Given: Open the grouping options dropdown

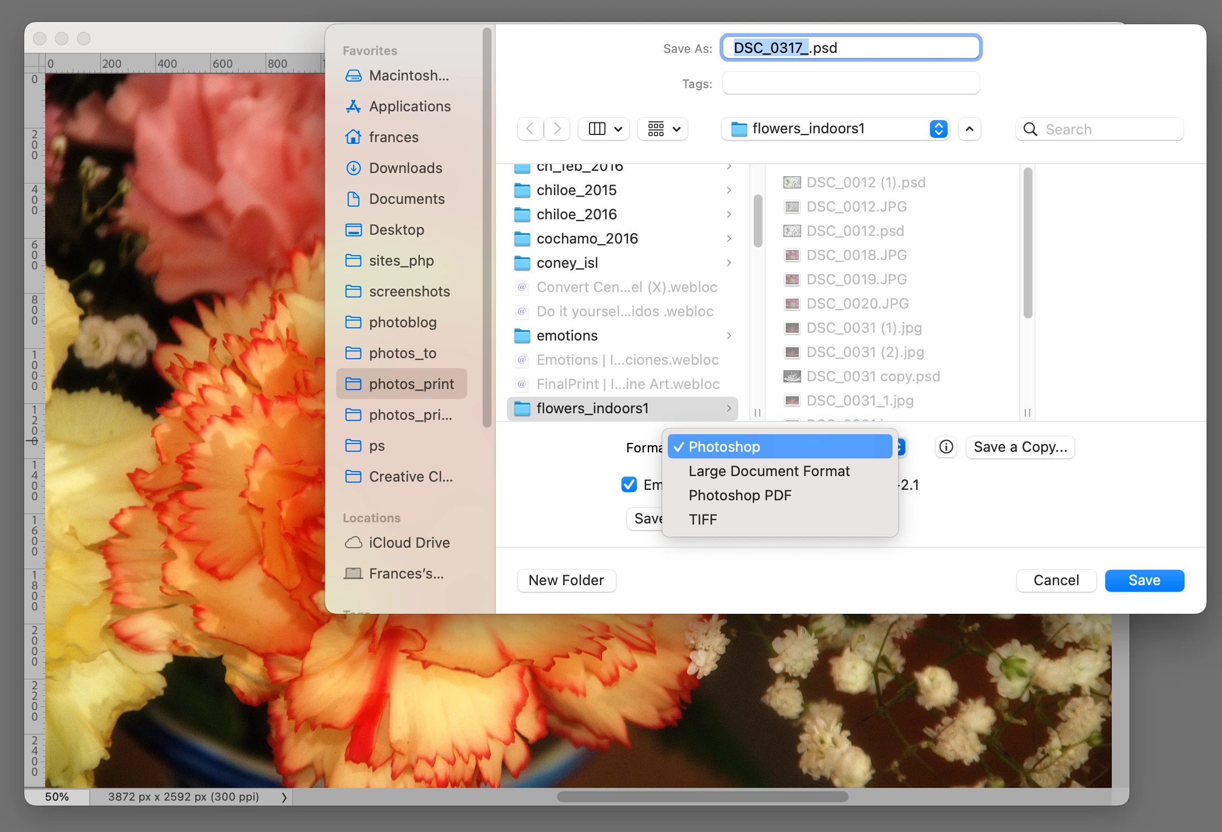Looking at the screenshot, I should tap(663, 129).
